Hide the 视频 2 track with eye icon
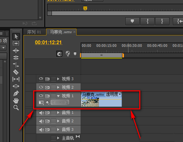This screenshot has height=142, width=183. coord(41,87)
